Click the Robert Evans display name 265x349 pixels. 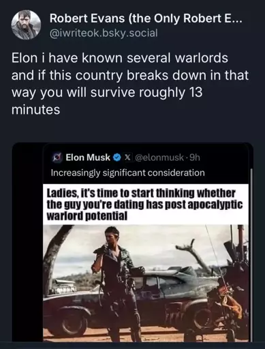(x=146, y=18)
